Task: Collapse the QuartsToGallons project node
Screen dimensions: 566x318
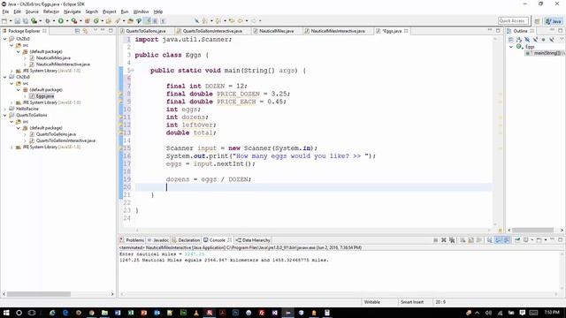Action: coord(5,116)
